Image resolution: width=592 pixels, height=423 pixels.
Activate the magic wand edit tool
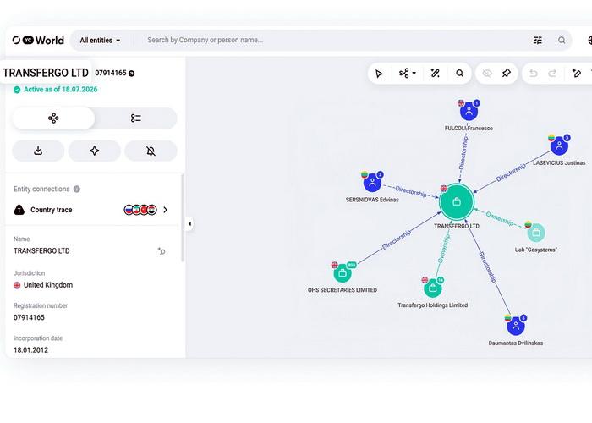tap(435, 73)
